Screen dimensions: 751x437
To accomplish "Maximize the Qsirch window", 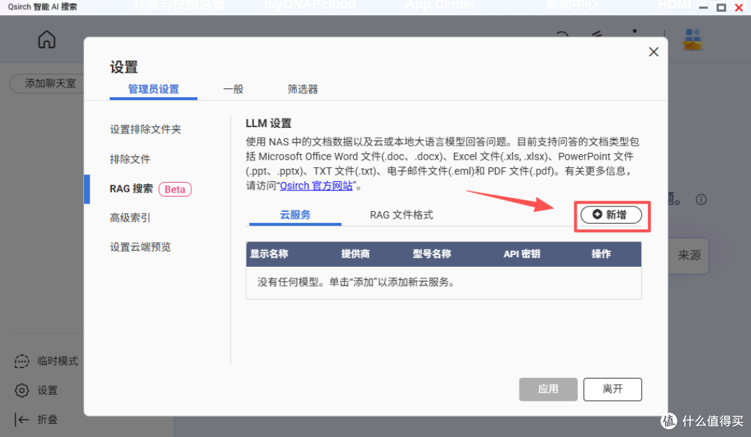I will (721, 7).
